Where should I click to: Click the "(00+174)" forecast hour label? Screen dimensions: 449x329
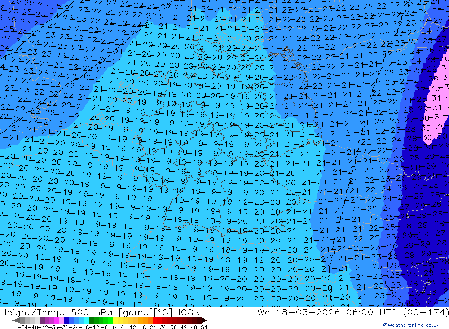pos(427,312)
